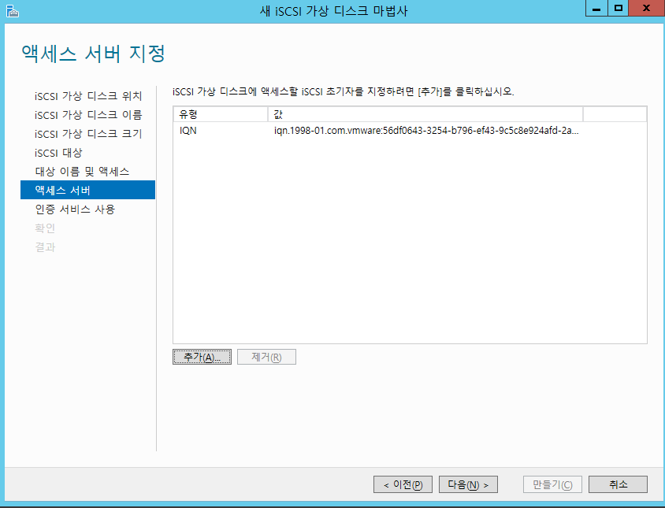Screen dimensions: 665x508
Task: Close the wizard with the red X
Action: 646,9
